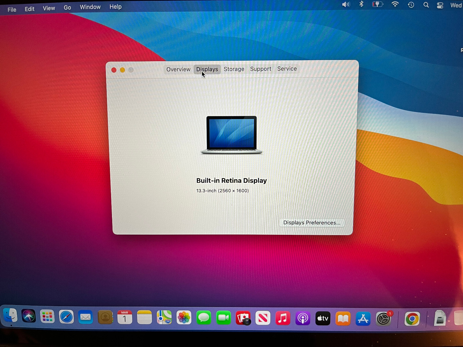This screenshot has width=463, height=347.
Task: Close the About This Mac window
Action: pos(114,70)
